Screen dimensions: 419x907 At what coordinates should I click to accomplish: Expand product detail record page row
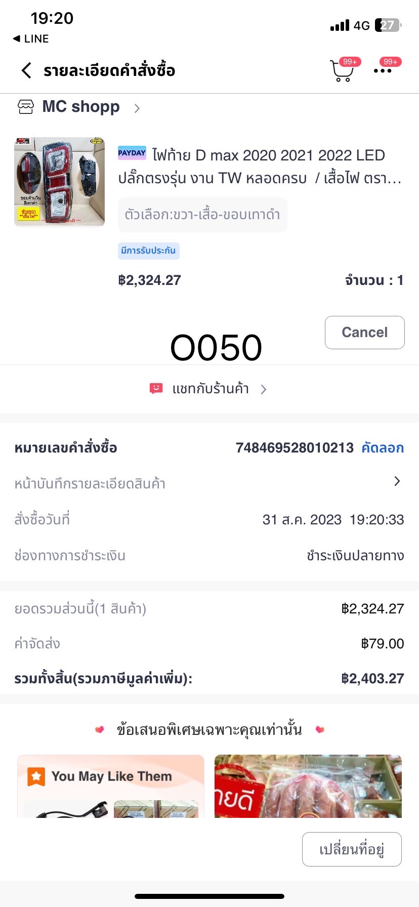pyautogui.click(x=397, y=481)
